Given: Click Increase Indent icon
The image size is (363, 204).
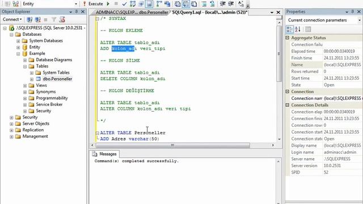Looking at the screenshot, I should pyautogui.click(x=231, y=4).
